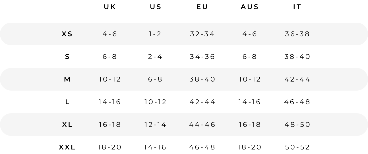
Task: Select the L size row label
Action: click(67, 102)
